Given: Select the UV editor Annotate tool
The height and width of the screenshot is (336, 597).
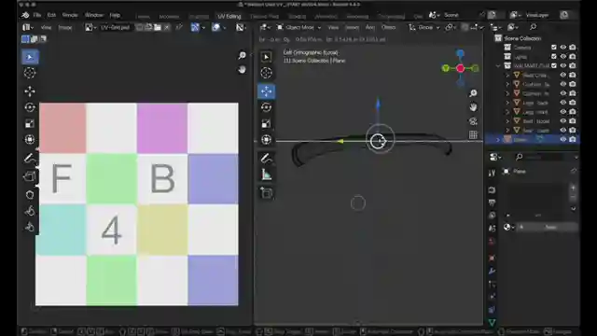Looking at the screenshot, I should 30,158.
